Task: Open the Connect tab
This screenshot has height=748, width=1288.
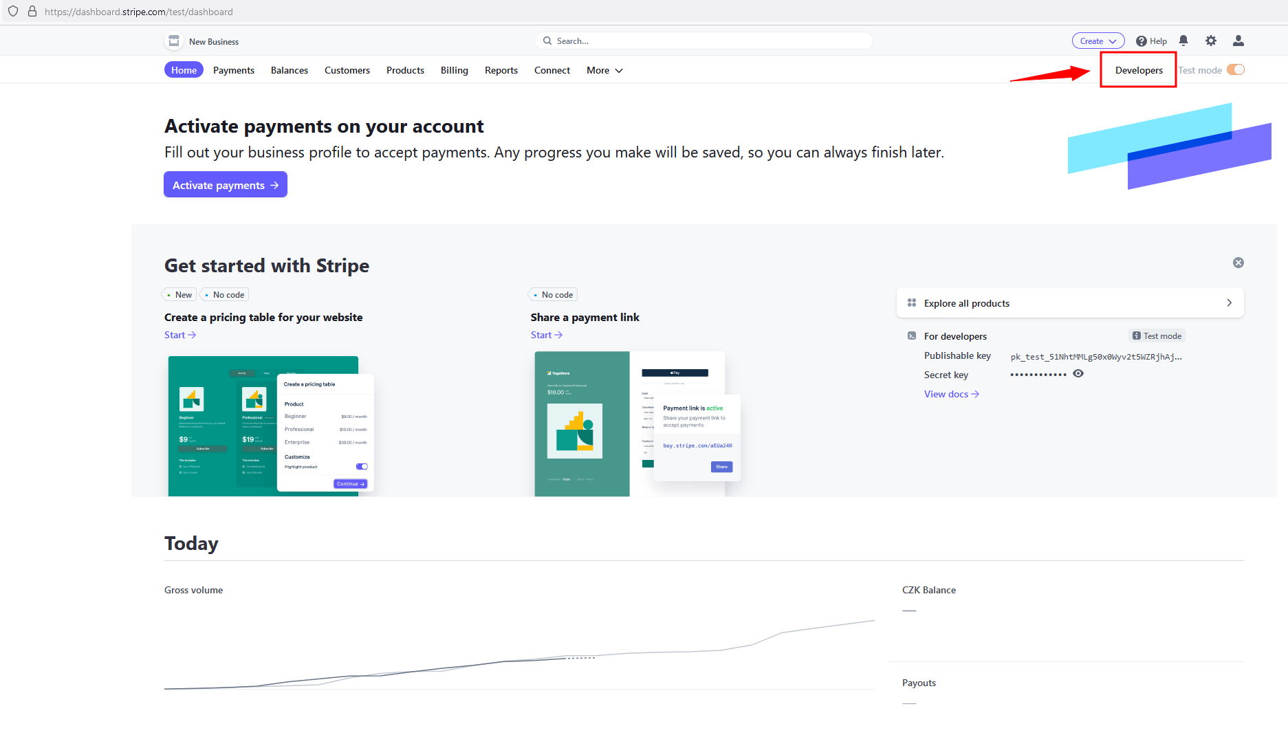Action: (552, 70)
